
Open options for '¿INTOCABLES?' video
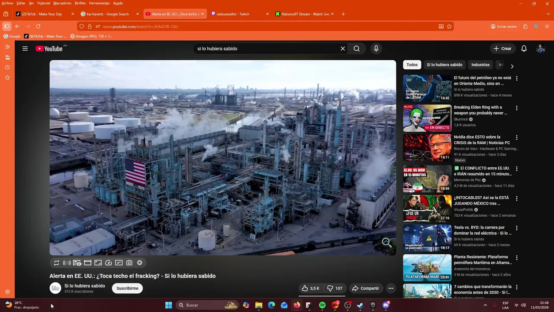coord(516,198)
